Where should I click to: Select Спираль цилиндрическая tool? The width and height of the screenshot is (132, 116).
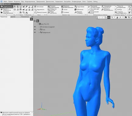tap(121, 12)
